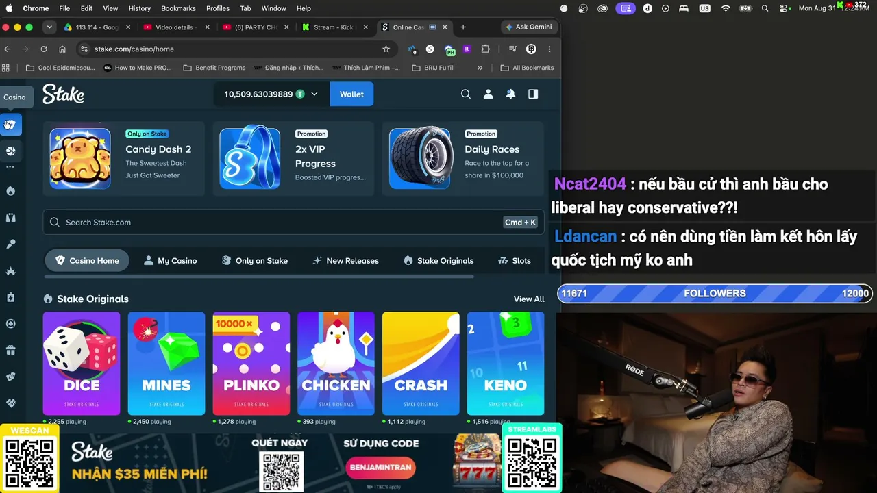
Task: Open the All Bookmarks folder
Action: pos(527,68)
